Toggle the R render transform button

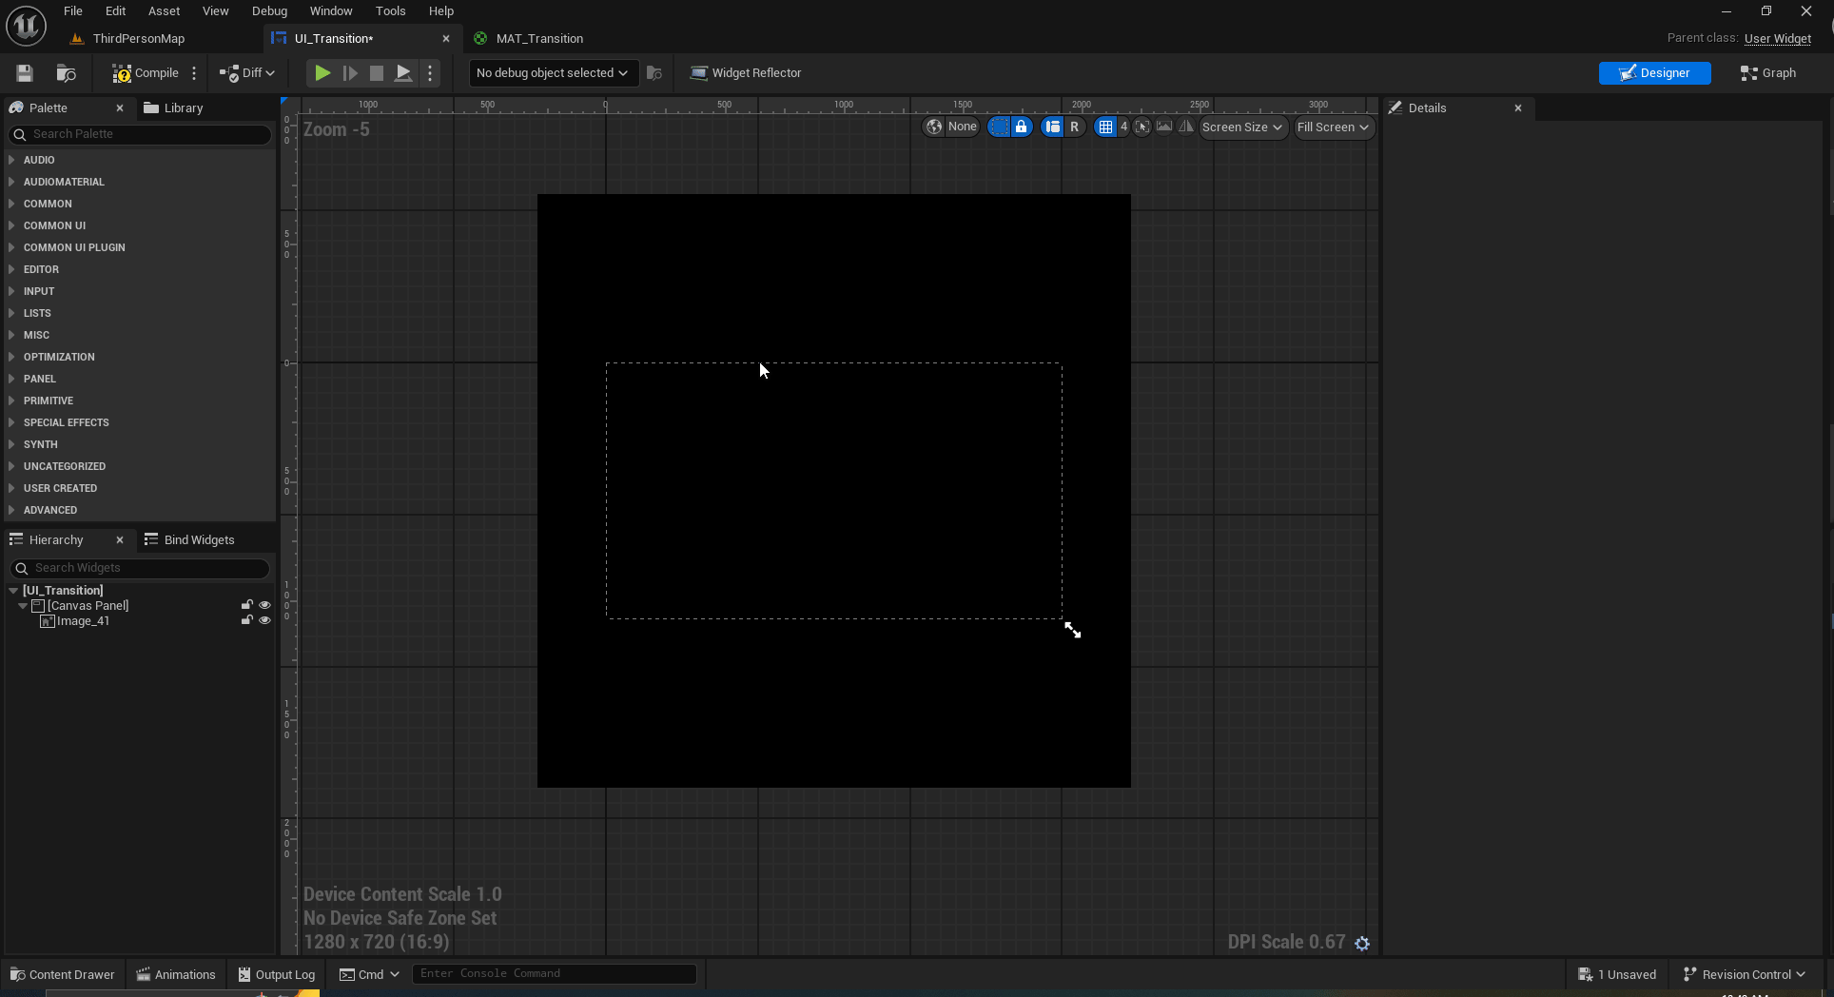1075,127
